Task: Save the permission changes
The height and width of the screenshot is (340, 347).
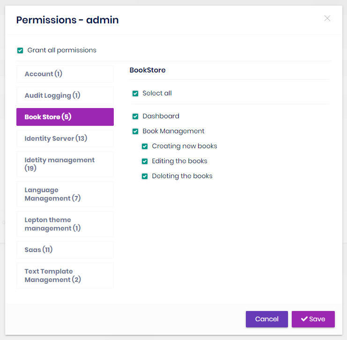Action: click(313, 319)
